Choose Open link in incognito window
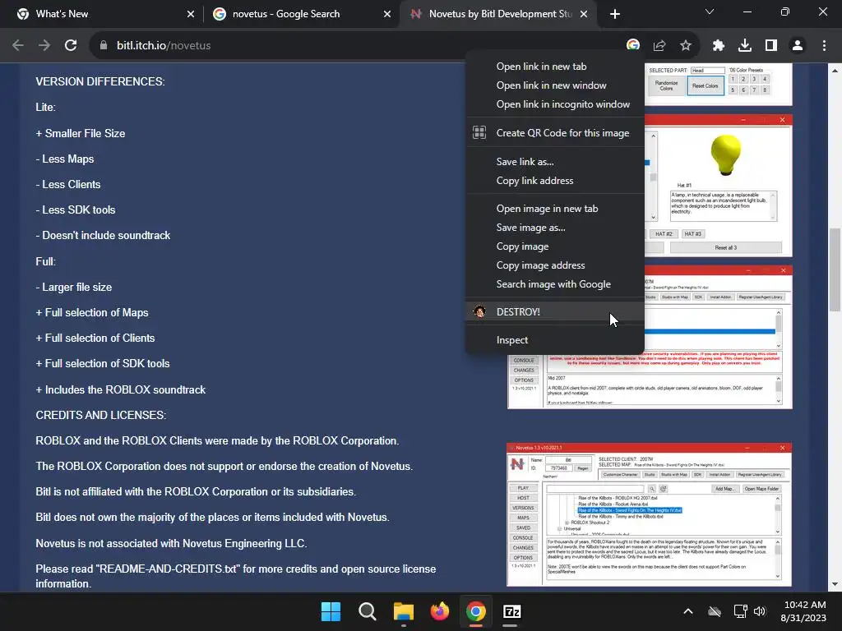Image resolution: width=842 pixels, height=631 pixels. [555, 104]
